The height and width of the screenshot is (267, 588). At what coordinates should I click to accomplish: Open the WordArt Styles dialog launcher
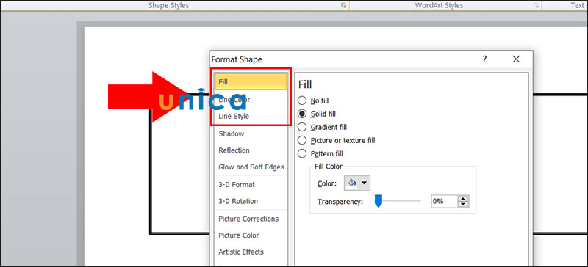pyautogui.click(x=536, y=5)
